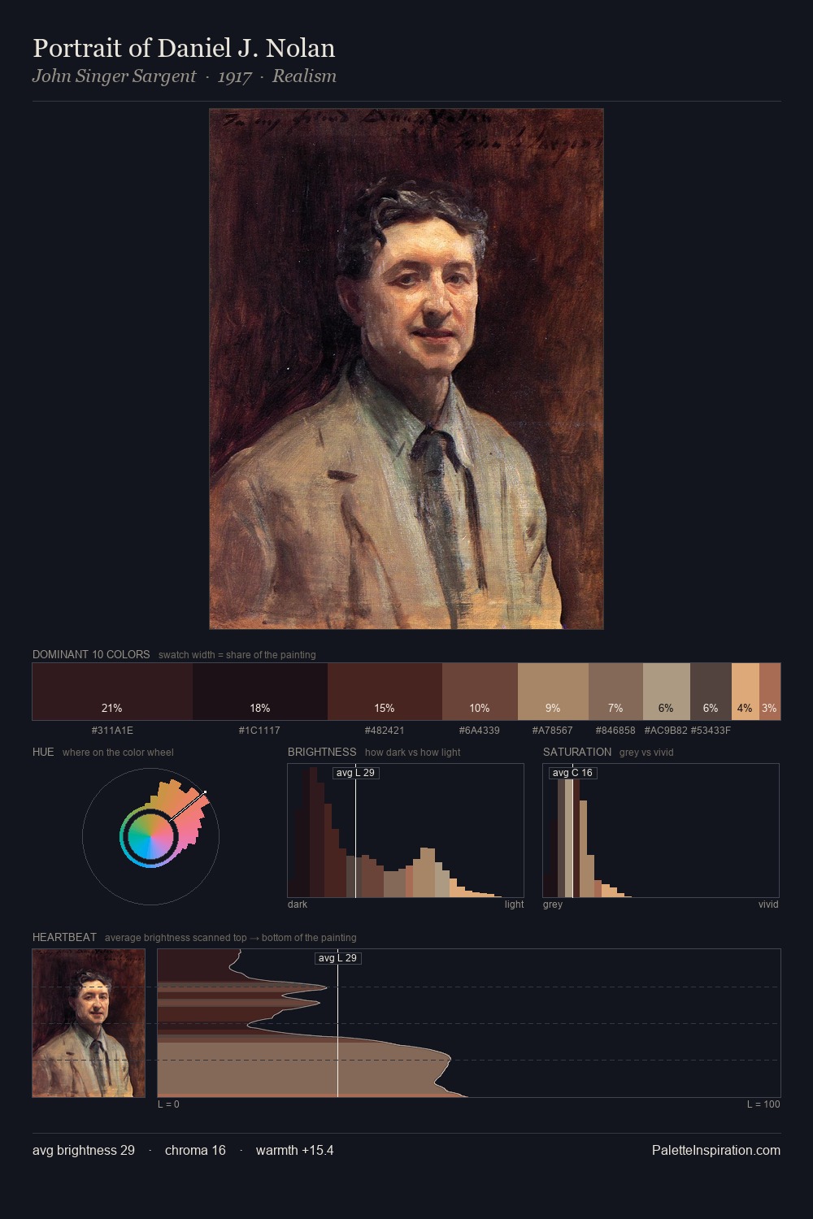Click the 'light' axis label

(x=514, y=904)
